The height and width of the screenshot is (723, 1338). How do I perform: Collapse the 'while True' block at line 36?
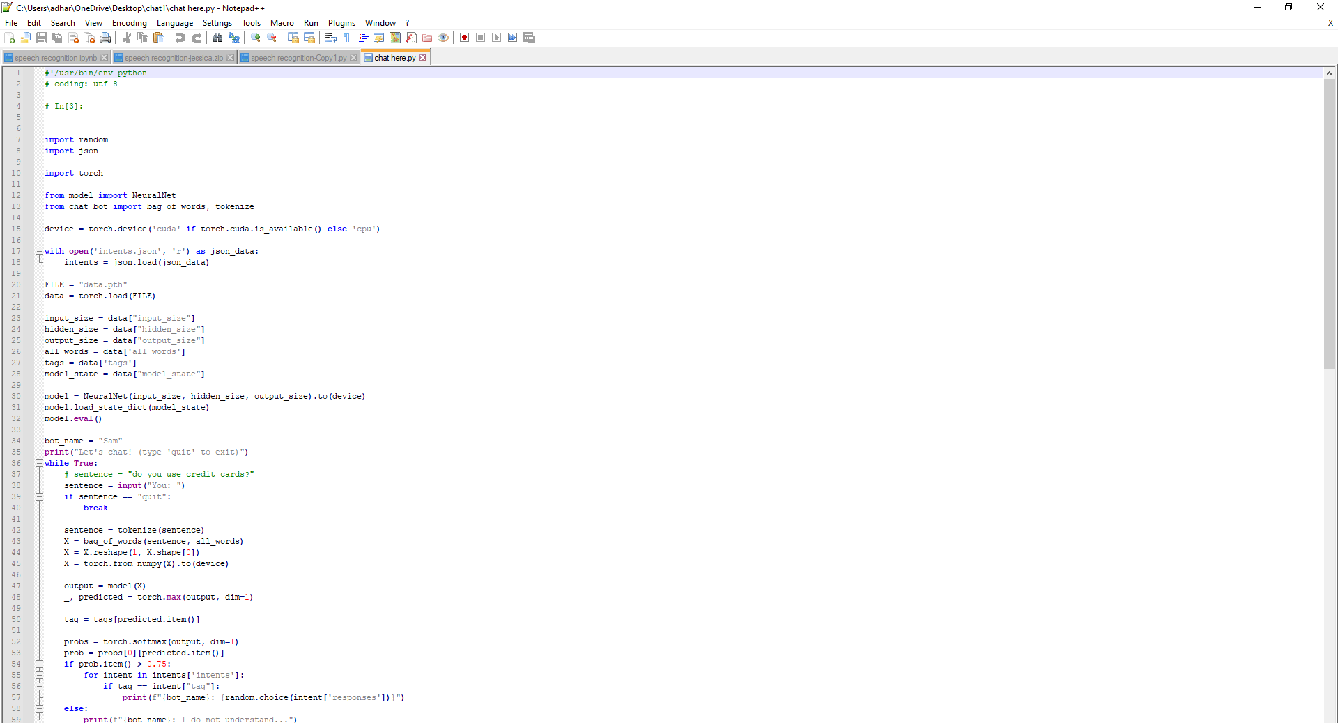pos(40,464)
